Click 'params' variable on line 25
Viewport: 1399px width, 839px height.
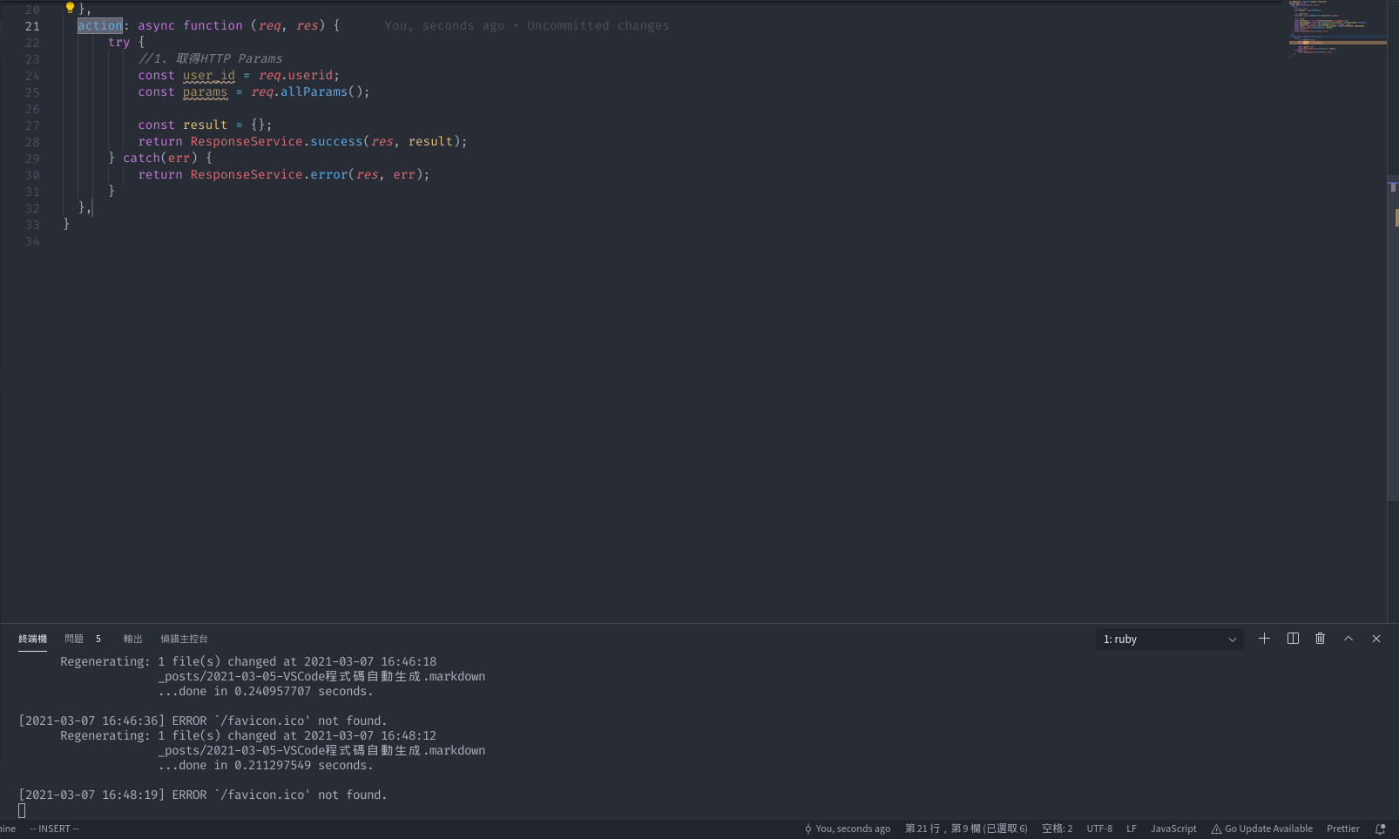point(205,92)
